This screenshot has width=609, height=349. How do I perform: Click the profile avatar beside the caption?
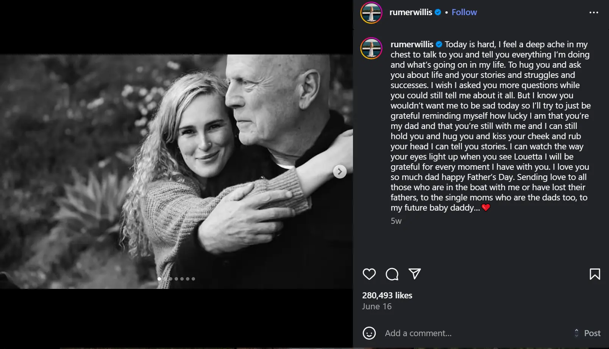pos(372,48)
